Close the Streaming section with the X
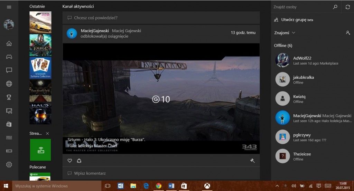Viewport: 354px width, 191px height. click(x=47, y=134)
